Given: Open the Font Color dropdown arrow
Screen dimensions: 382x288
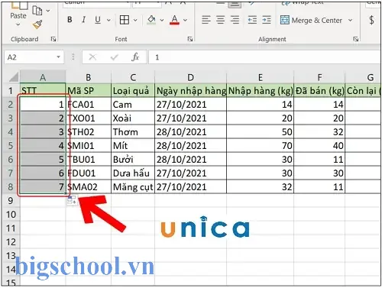Looking at the screenshot, I should 185,20.
